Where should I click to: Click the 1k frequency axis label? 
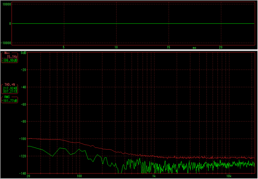[x=154, y=176]
